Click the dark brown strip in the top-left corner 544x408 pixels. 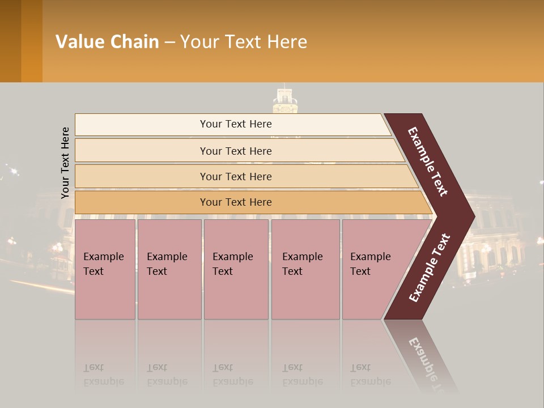pos(10,41)
